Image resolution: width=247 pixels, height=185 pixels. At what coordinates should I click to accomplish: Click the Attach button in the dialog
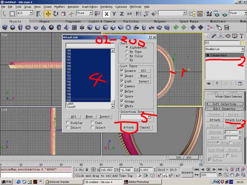[x=128, y=127]
